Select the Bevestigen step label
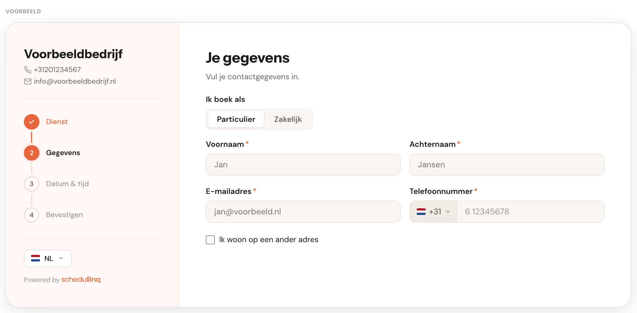Viewport: 637px width, 313px height. pos(64,215)
